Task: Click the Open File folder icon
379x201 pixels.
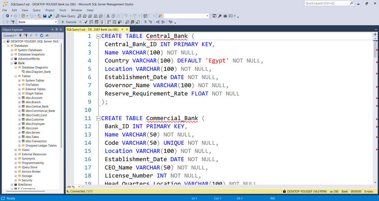Action: coord(39,16)
